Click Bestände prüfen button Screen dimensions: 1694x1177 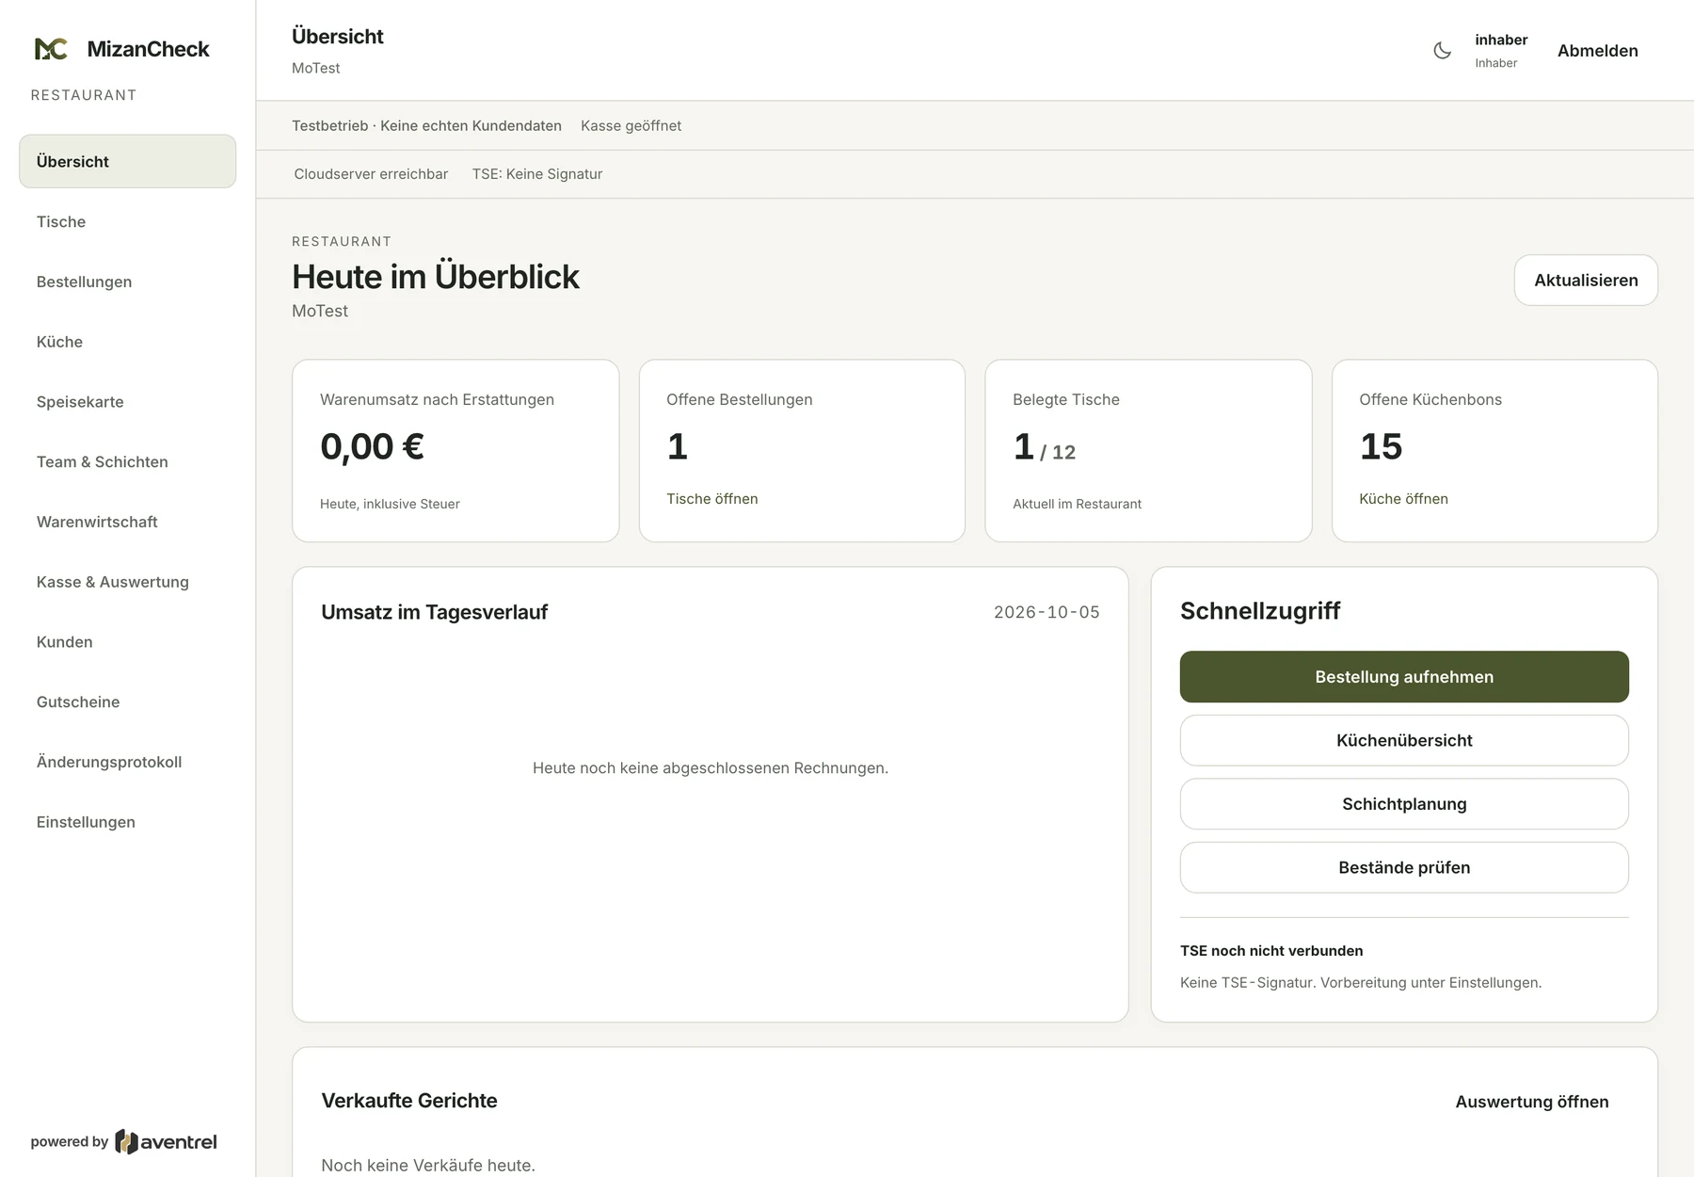1404,867
